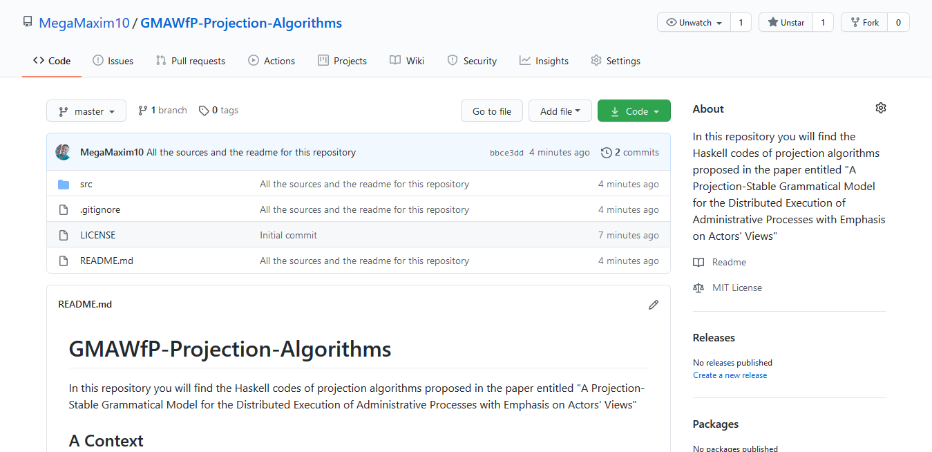The height and width of the screenshot is (452, 932).
Task: Open the Code tab
Action: (52, 61)
